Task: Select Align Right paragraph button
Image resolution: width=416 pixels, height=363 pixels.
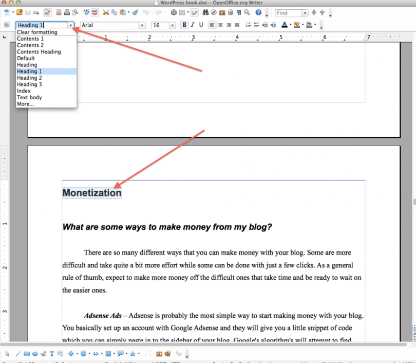Action: (x=229, y=25)
